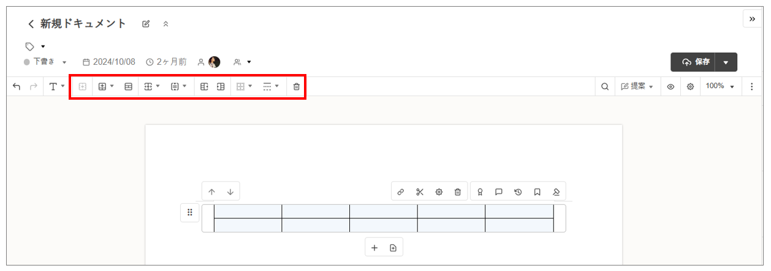Open the text style T dropdown menu

tap(57, 87)
